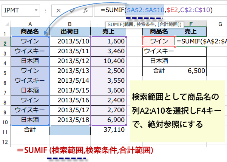Click header cell 売上 in column F

191,32
